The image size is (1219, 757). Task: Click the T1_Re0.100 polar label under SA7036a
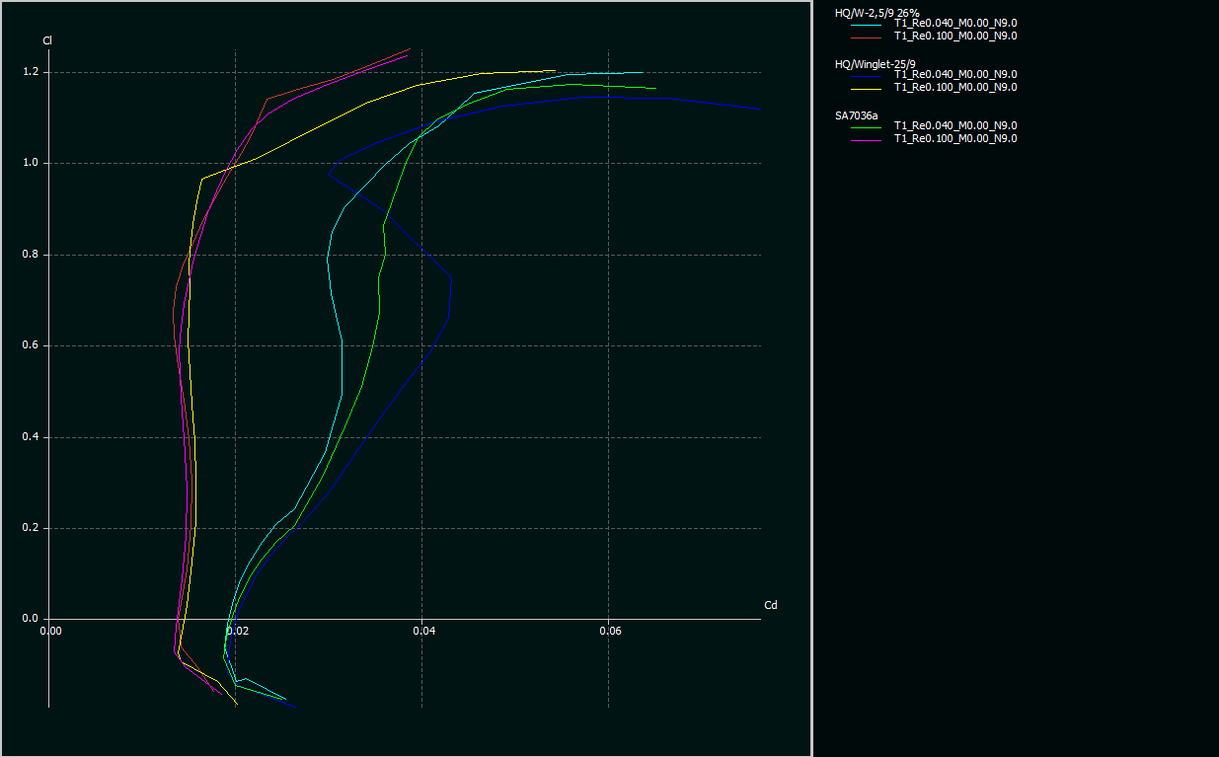(x=954, y=139)
